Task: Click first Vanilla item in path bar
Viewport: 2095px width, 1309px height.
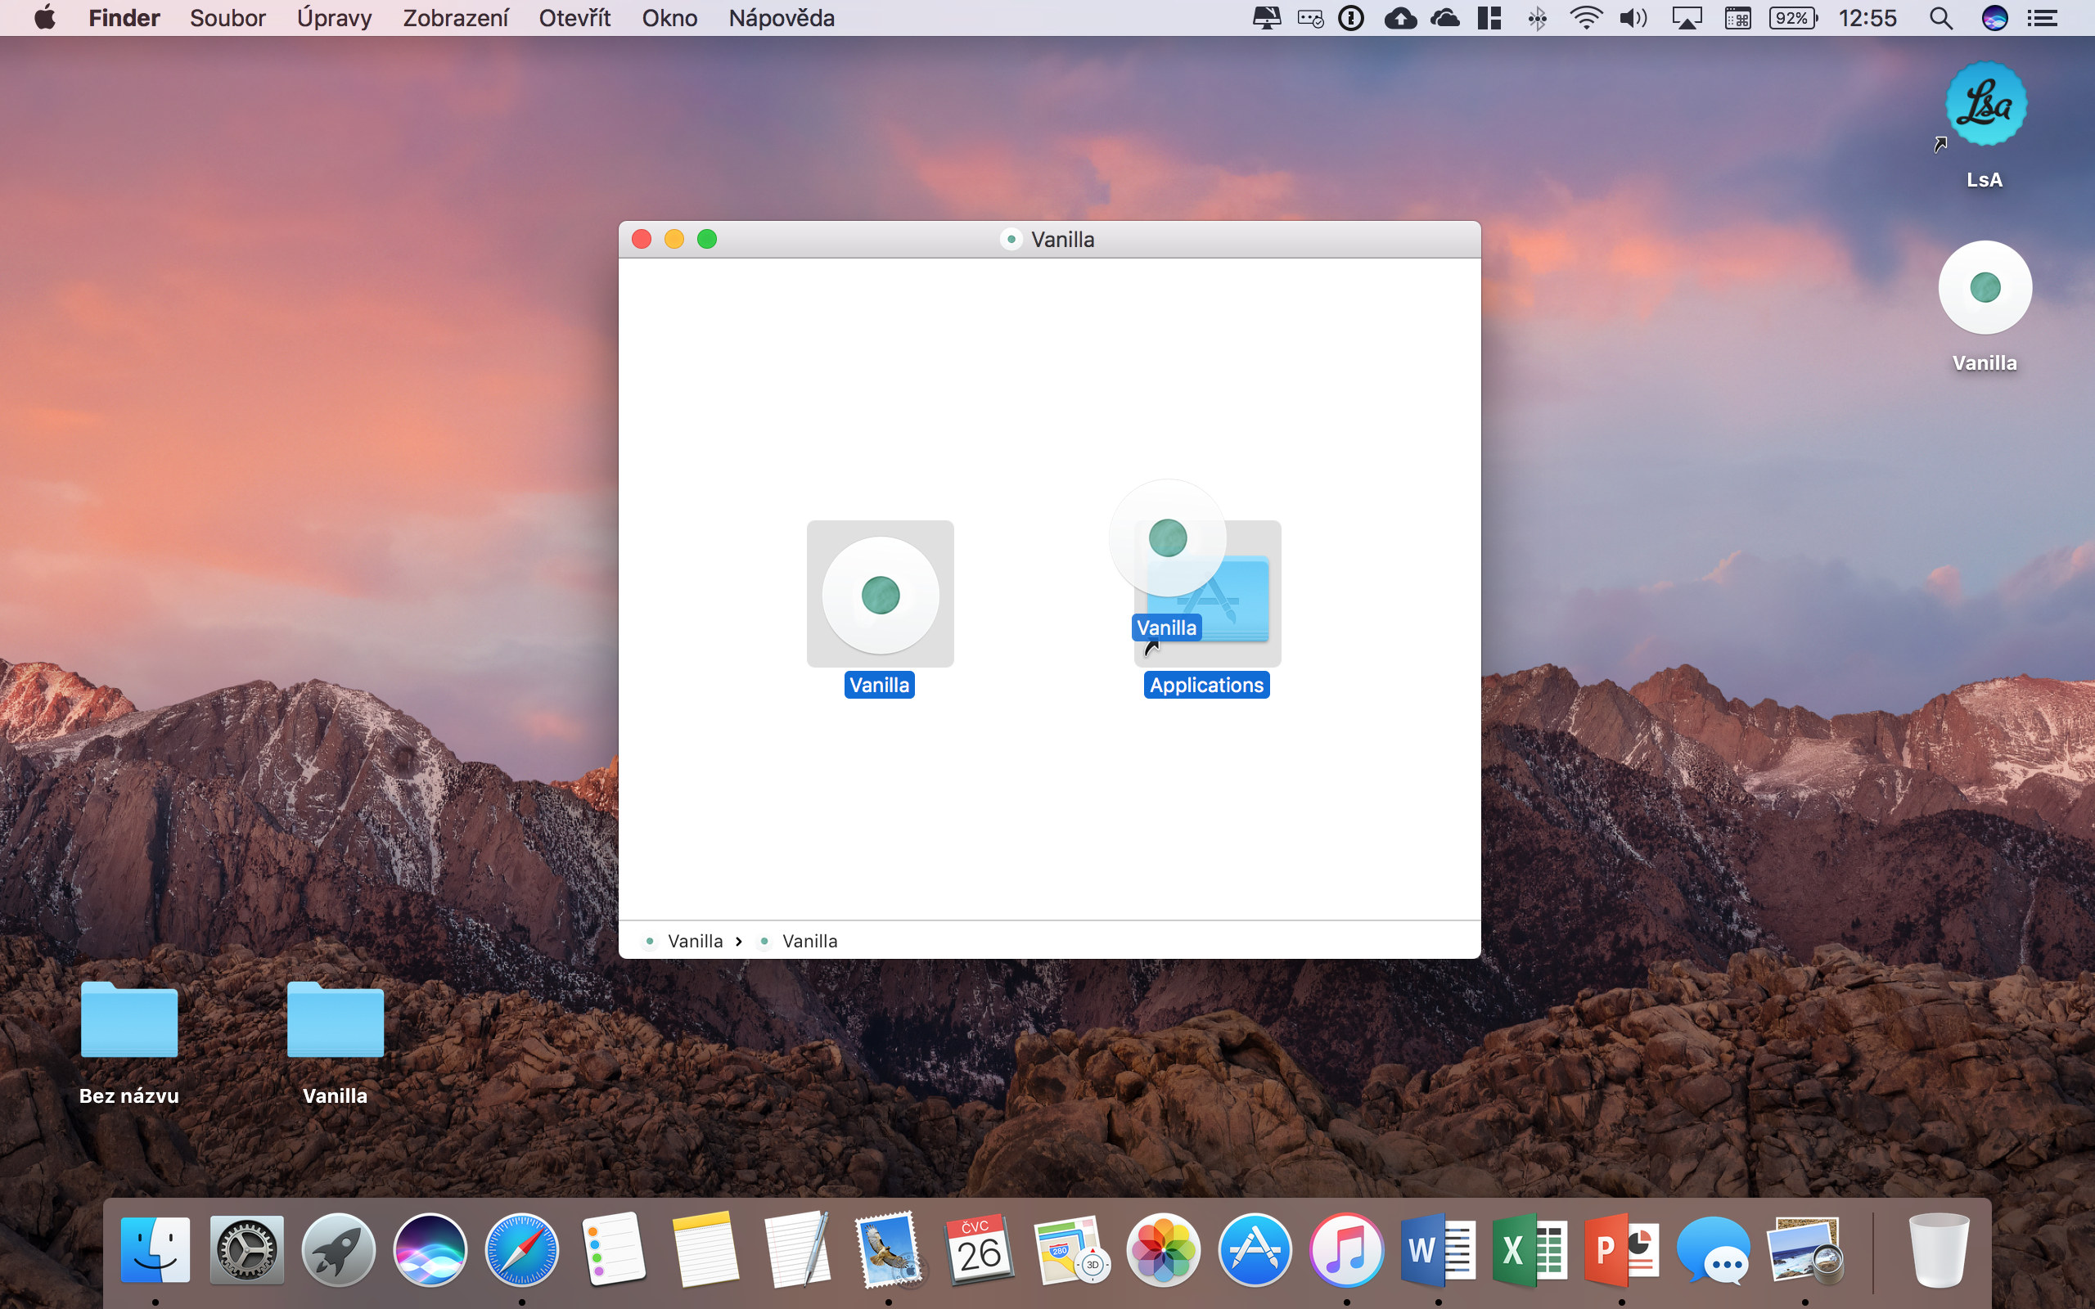Action: [x=694, y=941]
